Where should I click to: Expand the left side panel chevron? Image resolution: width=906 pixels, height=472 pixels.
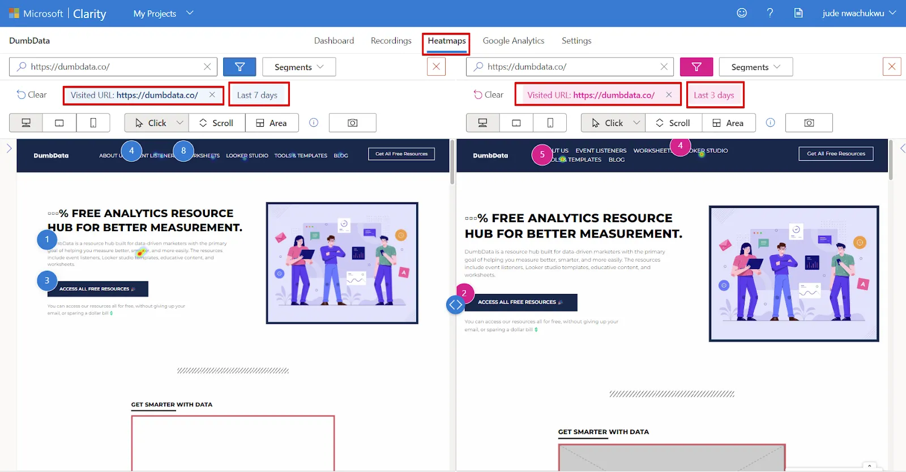[9, 149]
